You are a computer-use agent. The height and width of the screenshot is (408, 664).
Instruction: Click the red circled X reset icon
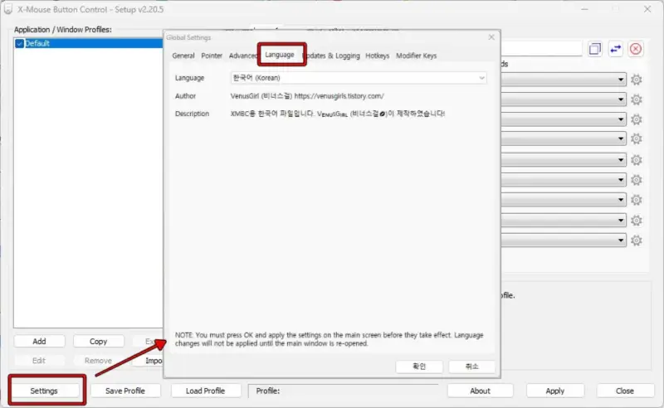636,49
